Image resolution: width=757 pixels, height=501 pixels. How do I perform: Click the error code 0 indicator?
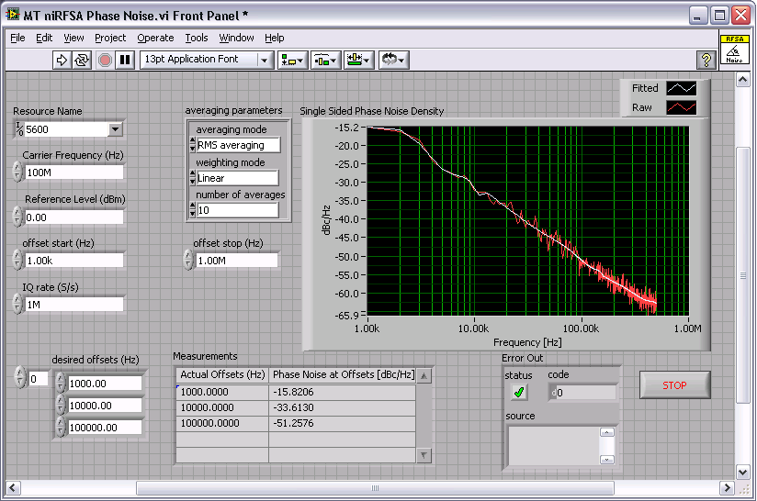tap(582, 393)
